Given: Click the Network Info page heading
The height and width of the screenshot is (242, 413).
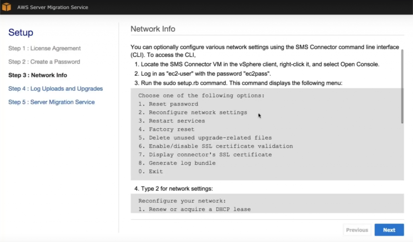Looking at the screenshot, I should [153, 29].
